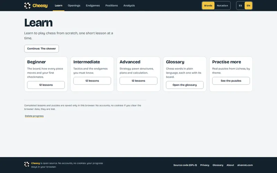Viewport: 277px width, 173px height.
Task: Click the Cheesy chessboard logo icon in header
Action: (x=27, y=6)
